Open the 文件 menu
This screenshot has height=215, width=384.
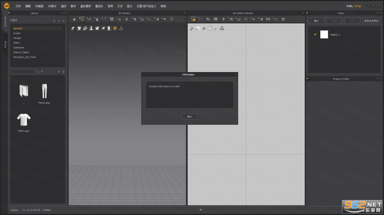18,6
